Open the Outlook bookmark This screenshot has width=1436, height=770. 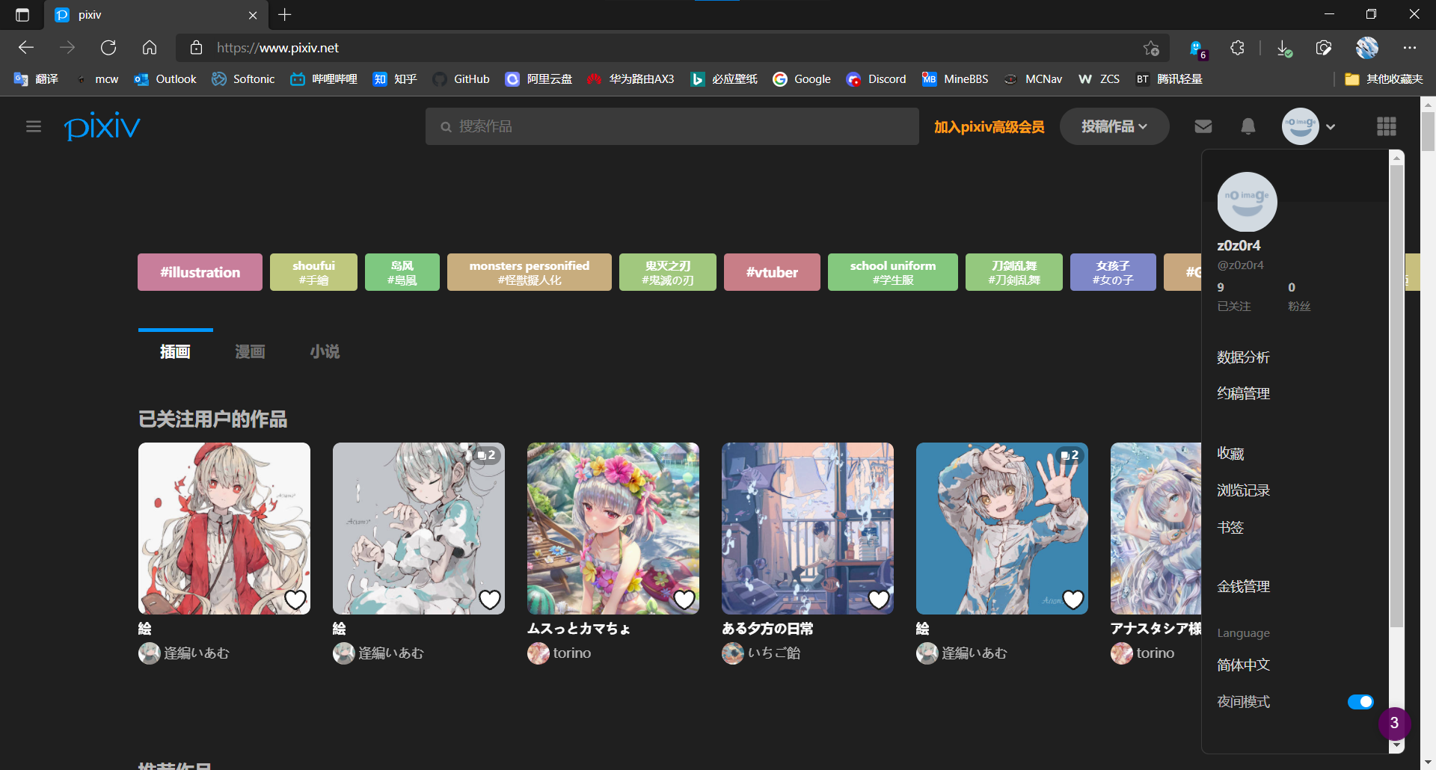click(x=165, y=79)
